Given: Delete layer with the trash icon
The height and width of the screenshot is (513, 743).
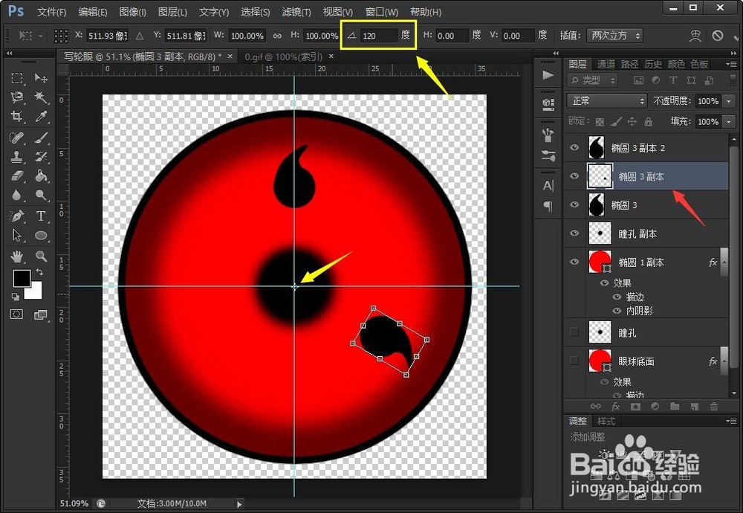Looking at the screenshot, I should [713, 407].
